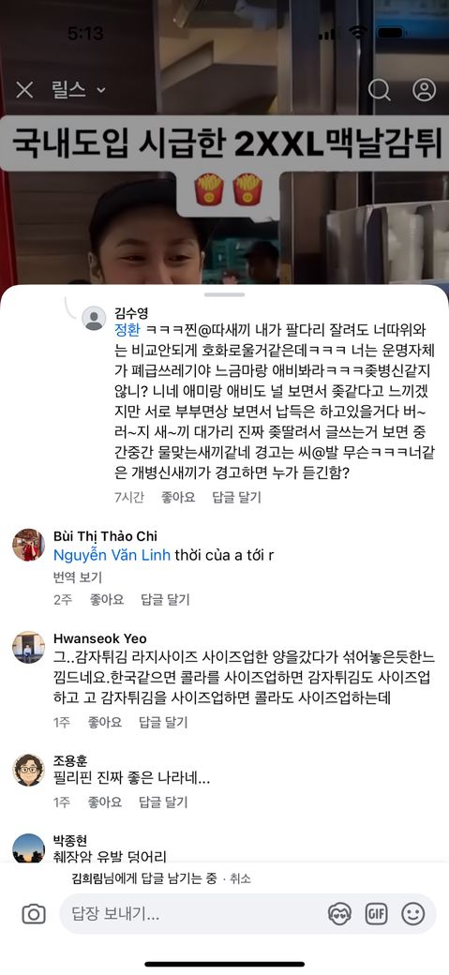This screenshot has height=975, width=449.
Task: Like Bùi Thị Thảo Chi's comment
Action: [106, 599]
